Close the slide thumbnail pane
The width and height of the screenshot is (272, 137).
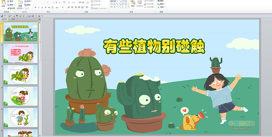pyautogui.click(x=40, y=20)
